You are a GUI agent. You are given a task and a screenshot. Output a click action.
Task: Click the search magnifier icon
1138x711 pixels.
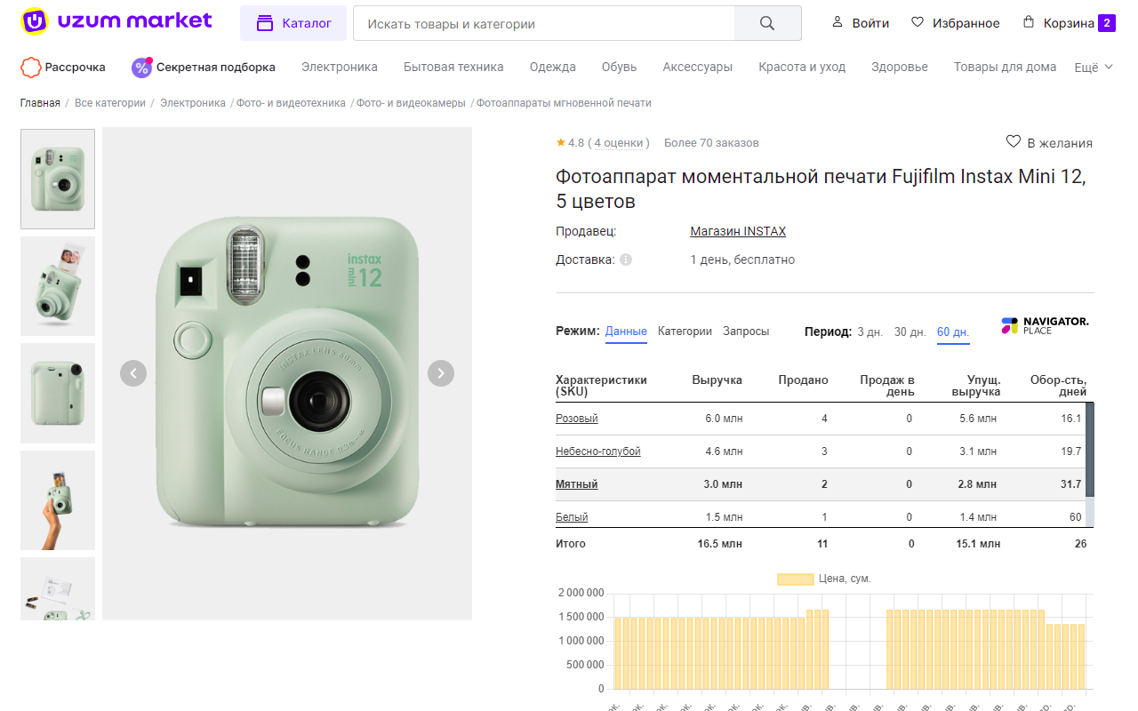click(767, 23)
